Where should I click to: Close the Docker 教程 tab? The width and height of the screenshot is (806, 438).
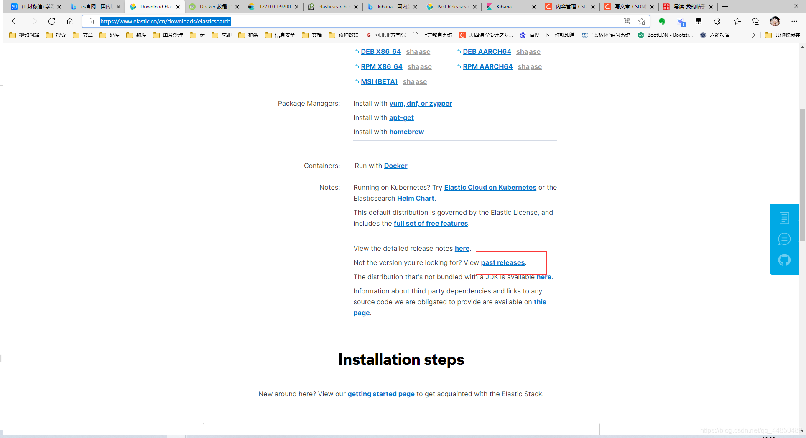coord(237,7)
